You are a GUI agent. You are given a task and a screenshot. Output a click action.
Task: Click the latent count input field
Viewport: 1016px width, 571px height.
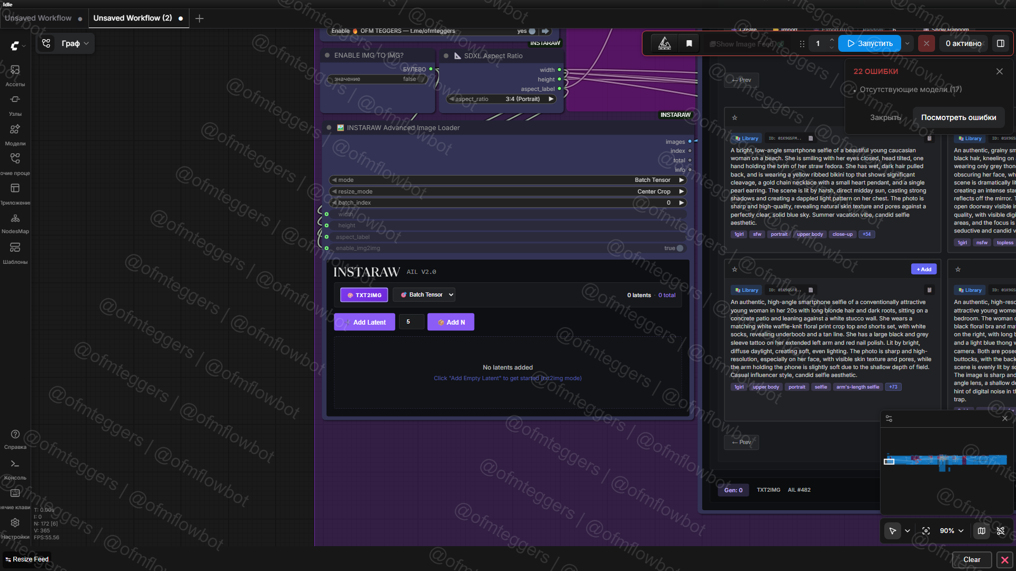coord(411,322)
